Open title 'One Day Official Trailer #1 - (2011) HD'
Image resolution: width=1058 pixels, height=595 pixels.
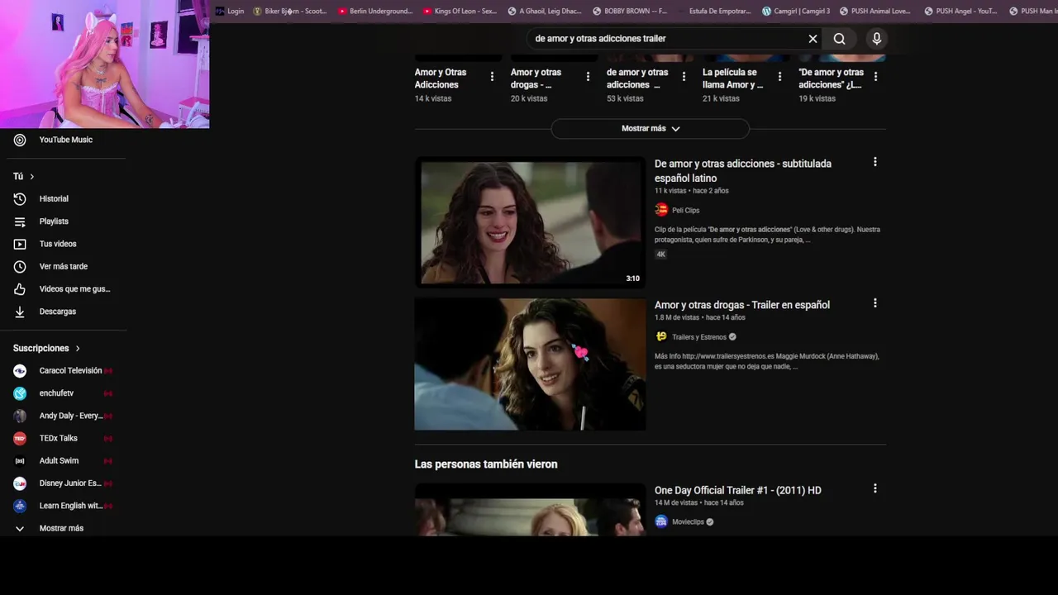click(738, 490)
